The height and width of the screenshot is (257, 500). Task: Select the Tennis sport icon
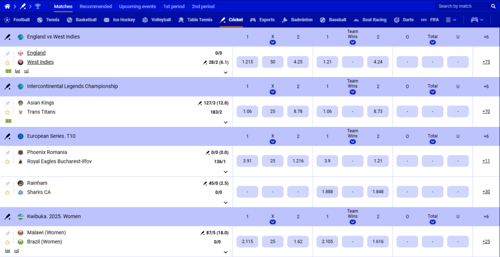[40, 20]
